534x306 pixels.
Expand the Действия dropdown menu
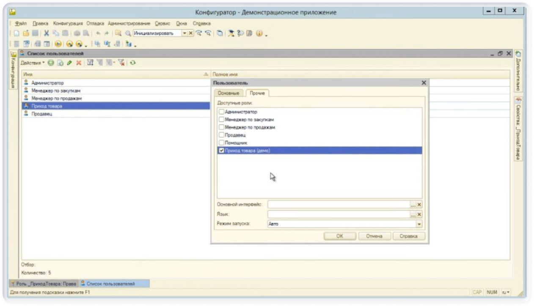[33, 63]
